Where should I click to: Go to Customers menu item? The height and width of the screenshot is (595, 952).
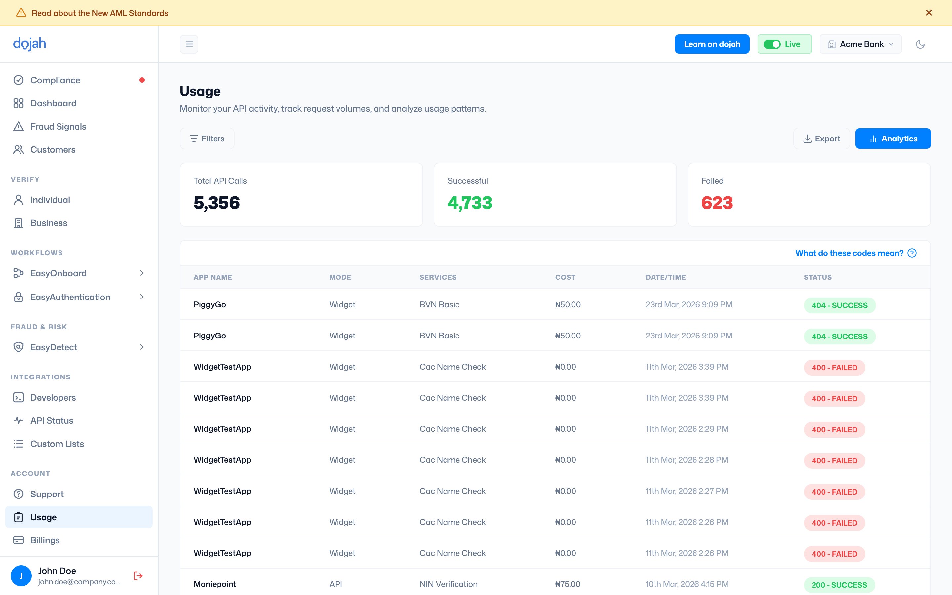(79, 149)
